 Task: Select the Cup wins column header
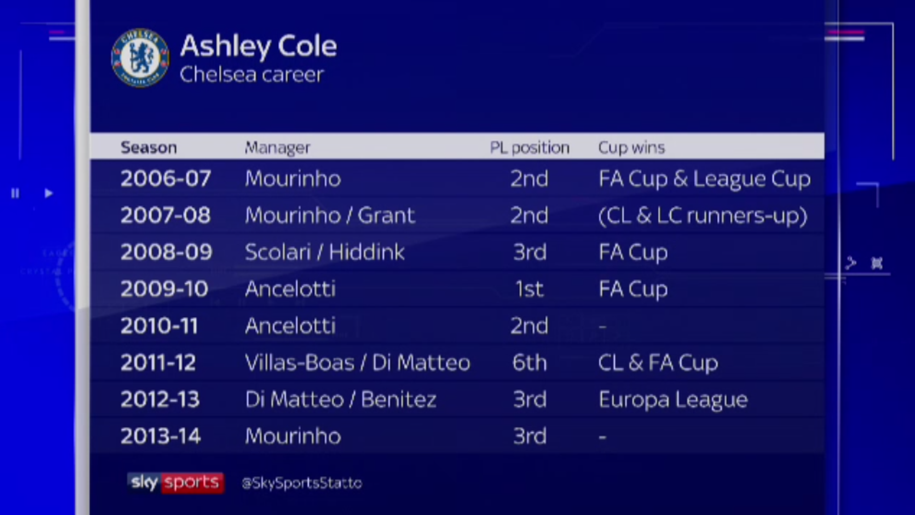pyautogui.click(x=631, y=148)
